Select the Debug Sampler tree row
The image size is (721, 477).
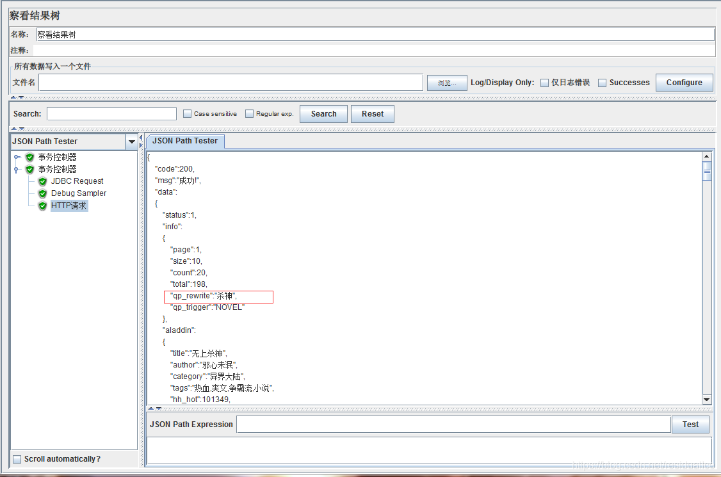79,193
